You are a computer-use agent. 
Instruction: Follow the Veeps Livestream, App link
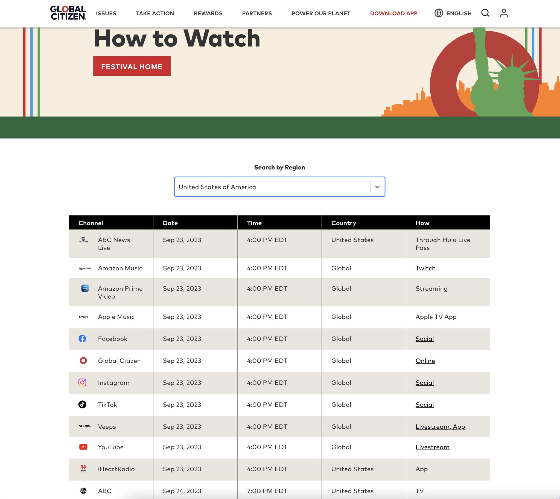[x=440, y=426]
